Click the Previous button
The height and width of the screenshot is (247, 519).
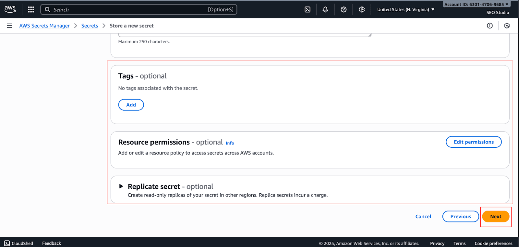click(461, 216)
